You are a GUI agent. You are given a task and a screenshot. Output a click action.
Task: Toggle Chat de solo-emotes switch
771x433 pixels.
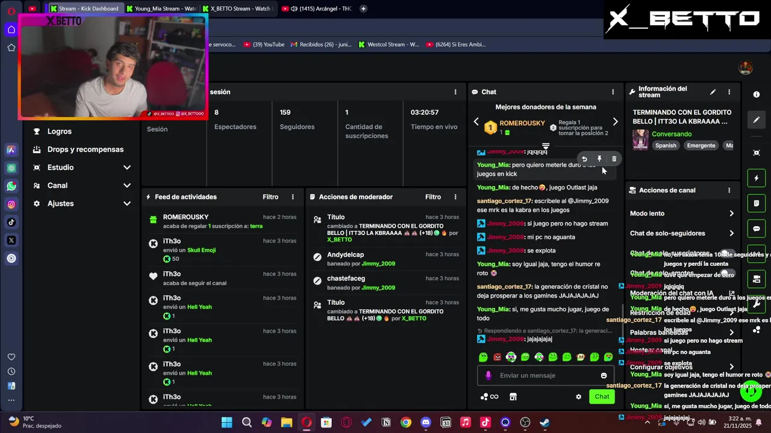728,274
